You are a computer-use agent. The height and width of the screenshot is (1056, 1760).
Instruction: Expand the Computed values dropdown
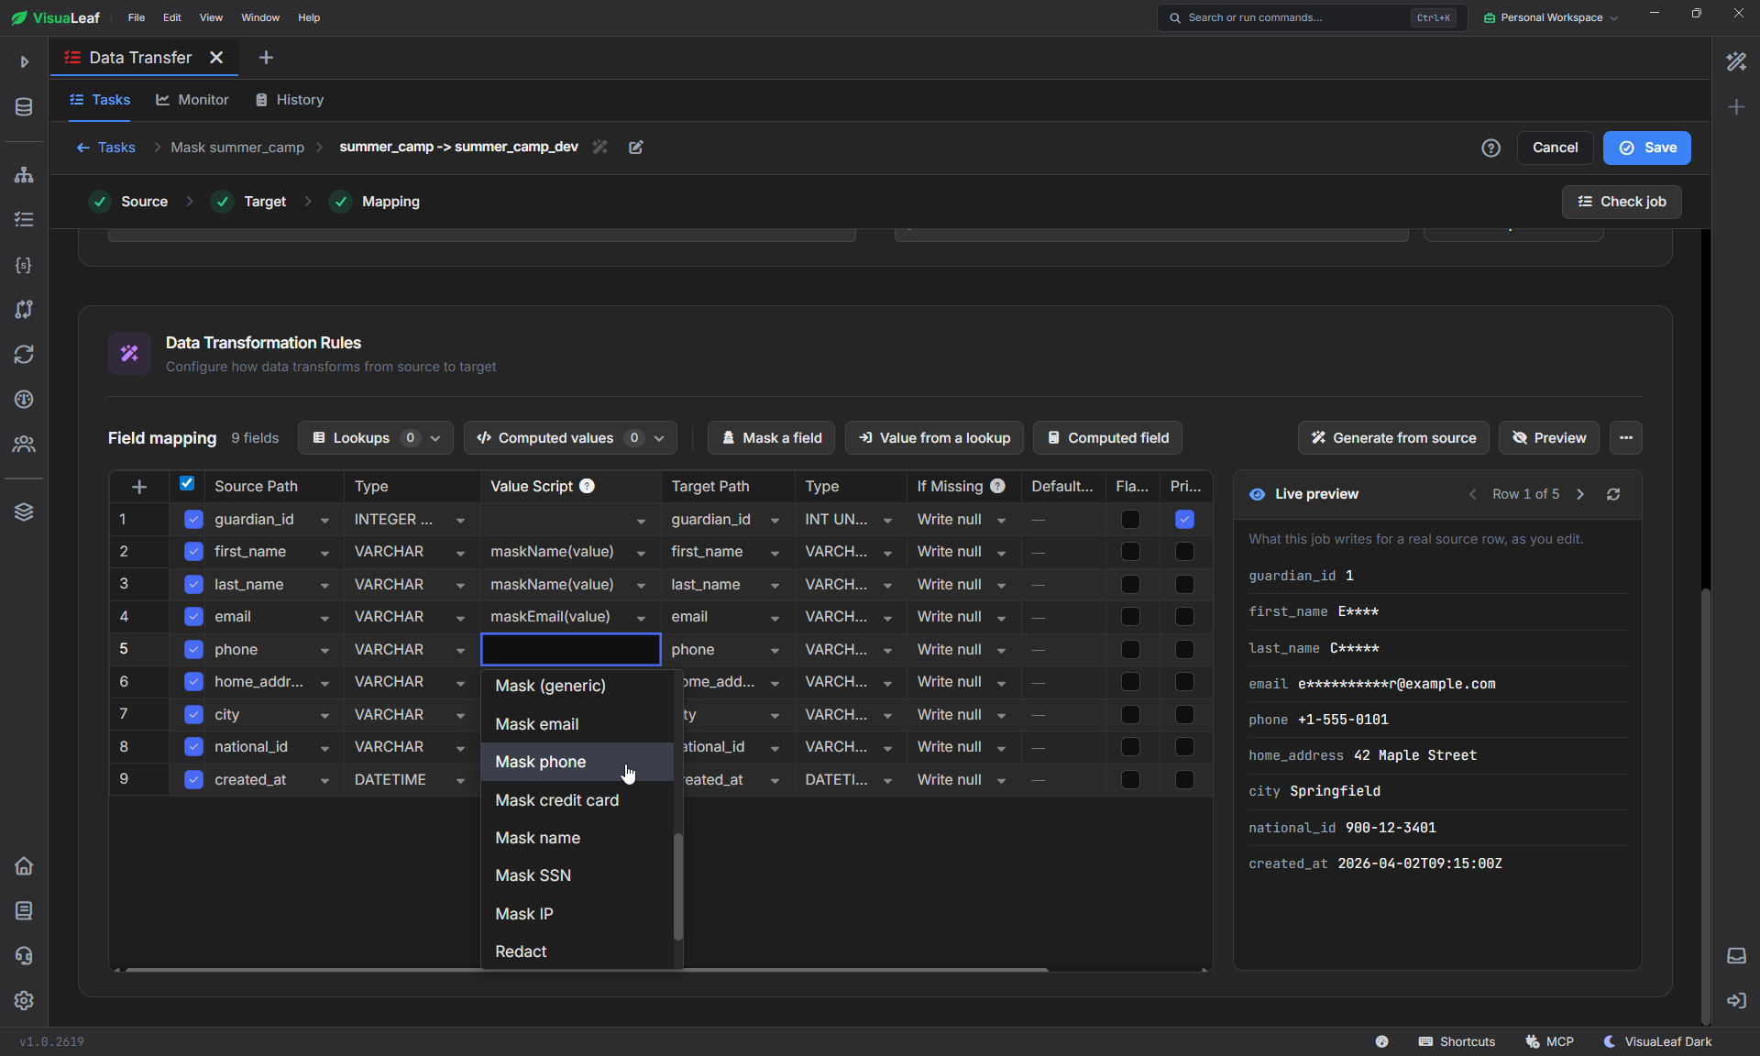570,438
